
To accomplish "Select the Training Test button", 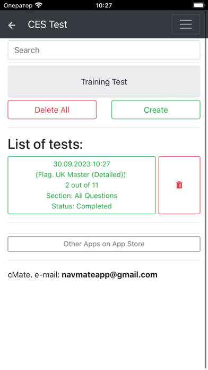I will (104, 82).
